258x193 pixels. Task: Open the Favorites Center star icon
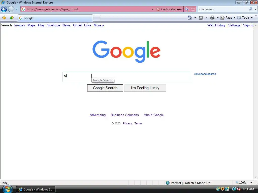coord(4,18)
